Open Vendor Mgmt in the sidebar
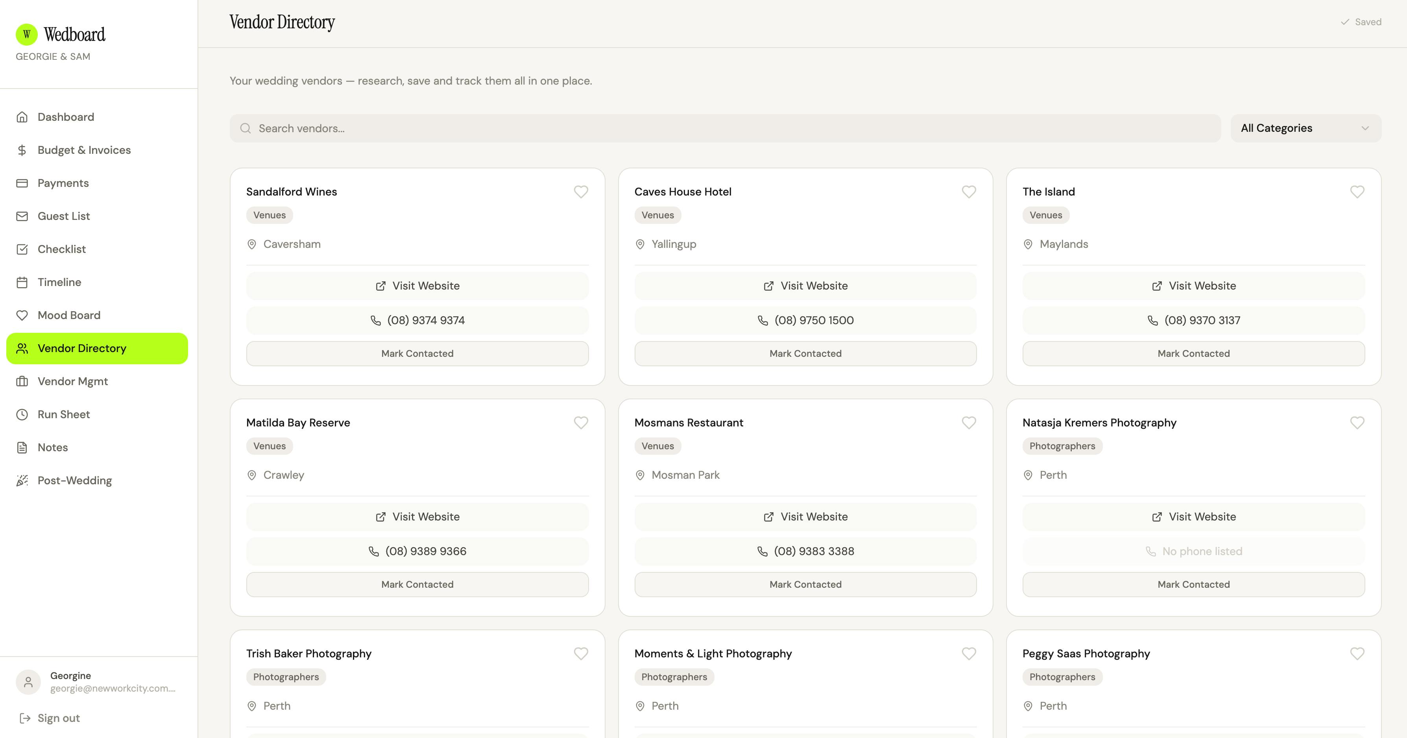Screen dimensions: 1407x738 click(x=97, y=381)
